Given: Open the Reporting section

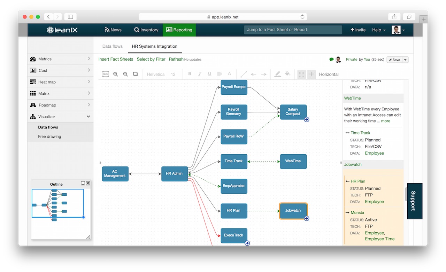Looking at the screenshot, I should pos(179,30).
